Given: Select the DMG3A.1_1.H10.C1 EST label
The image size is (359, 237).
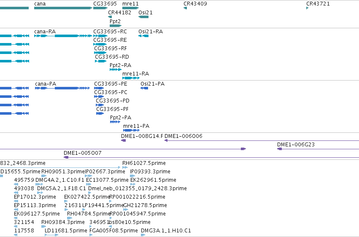Looking at the screenshot, I should point(166,231).
